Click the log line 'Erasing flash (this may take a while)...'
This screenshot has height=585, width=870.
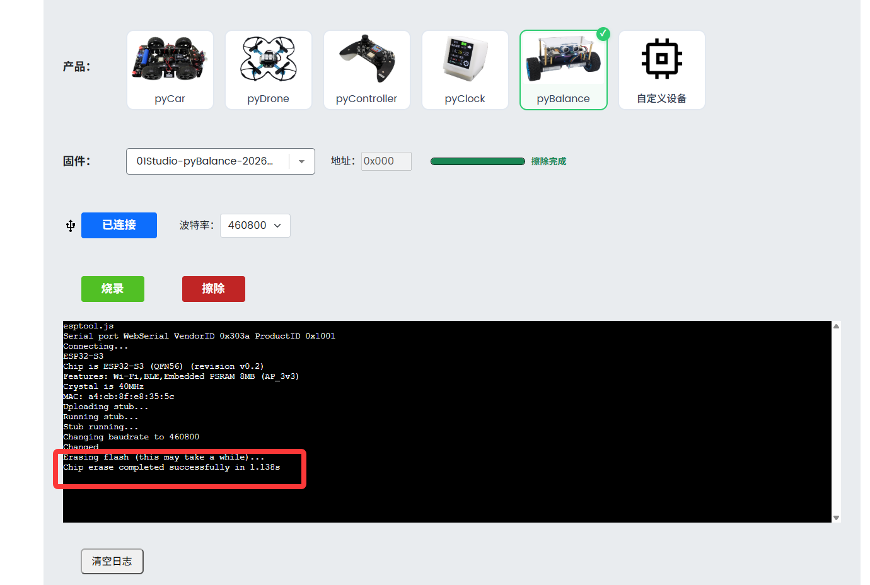164,457
